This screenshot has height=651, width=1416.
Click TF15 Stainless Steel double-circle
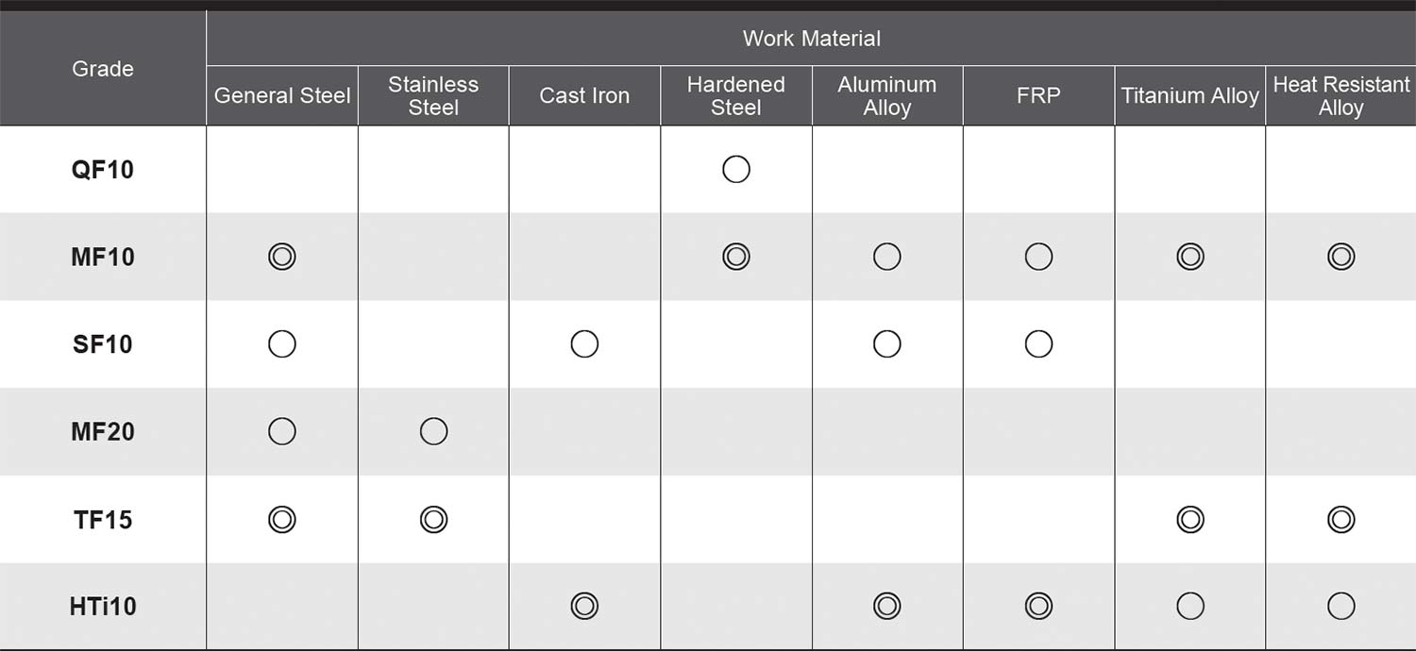(433, 519)
